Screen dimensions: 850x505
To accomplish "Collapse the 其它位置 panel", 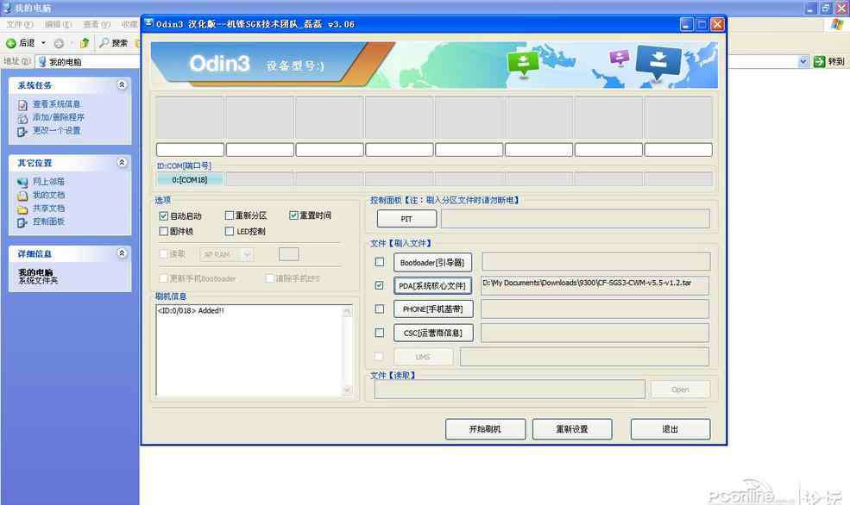I will tap(122, 162).
